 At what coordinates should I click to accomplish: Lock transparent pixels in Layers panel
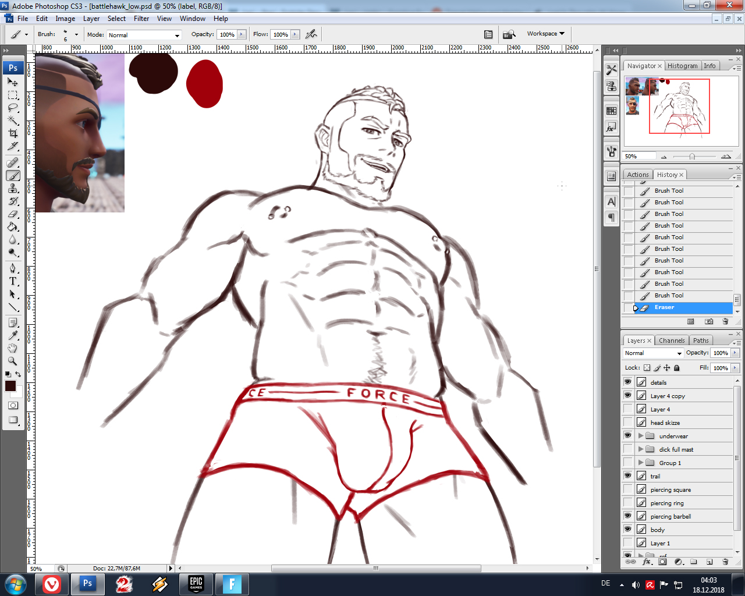click(x=647, y=368)
